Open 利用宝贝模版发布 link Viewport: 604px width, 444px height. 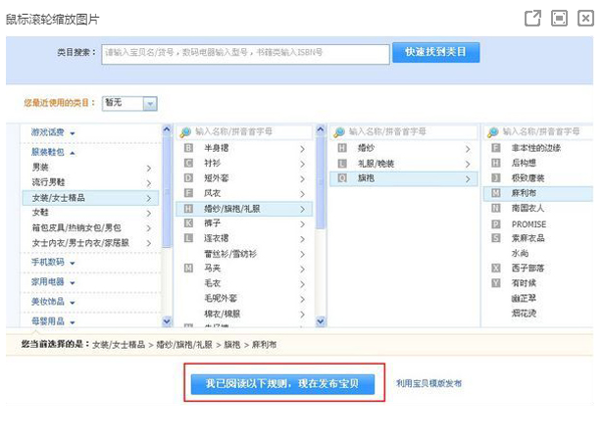(428, 383)
